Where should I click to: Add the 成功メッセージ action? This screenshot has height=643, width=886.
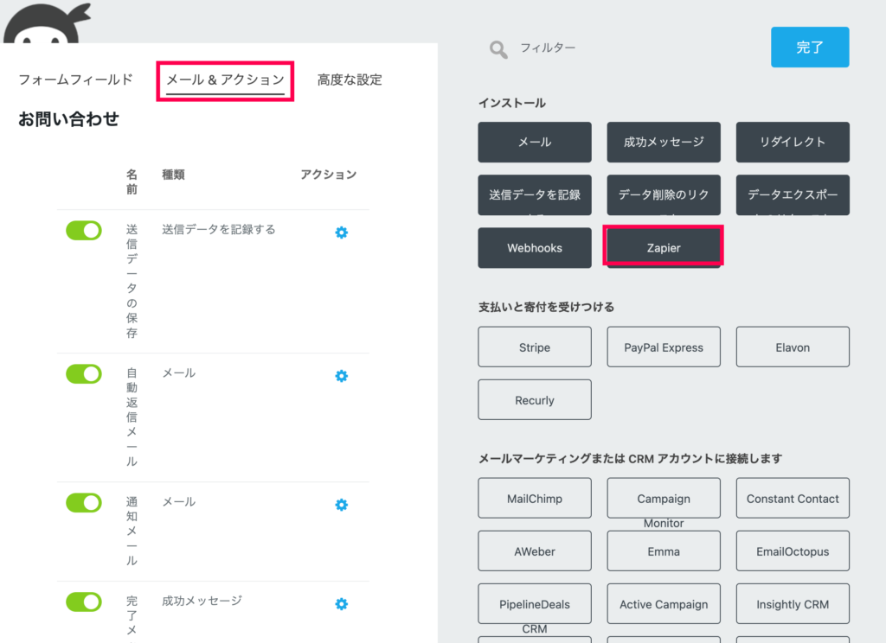pos(664,142)
